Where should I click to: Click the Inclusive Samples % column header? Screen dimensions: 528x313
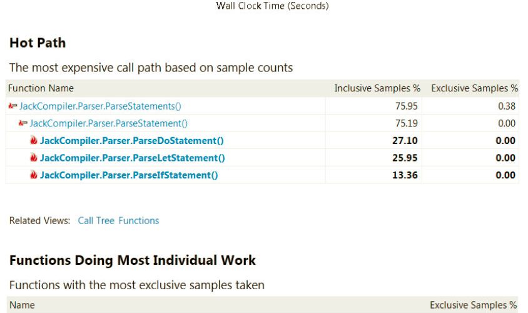click(x=377, y=88)
